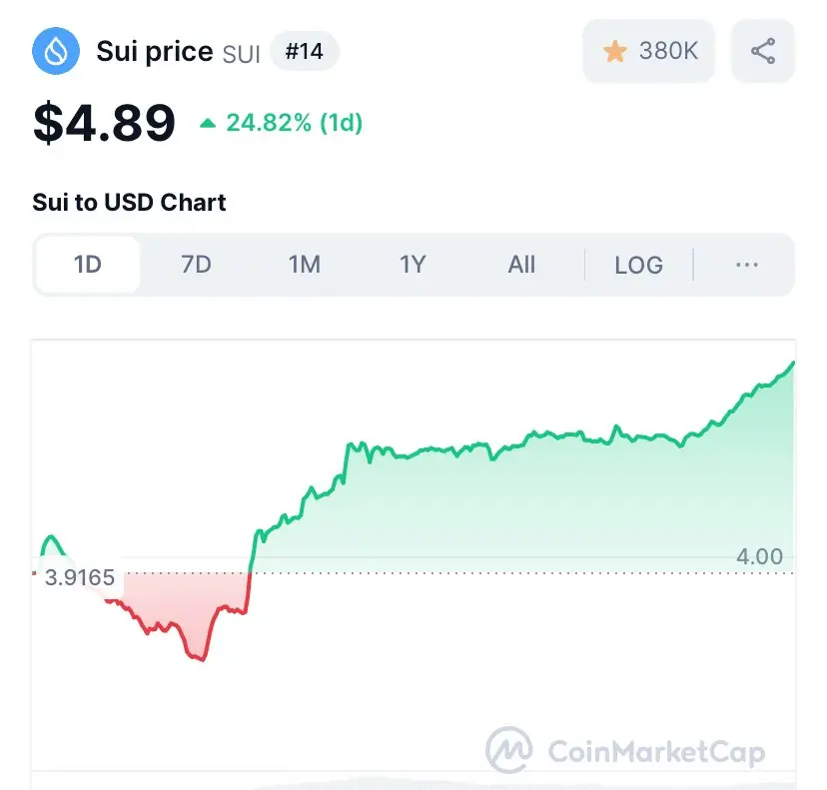Image resolution: width=827 pixels, height=790 pixels.
Task: Switch to the 1M chart range
Action: coord(305,265)
